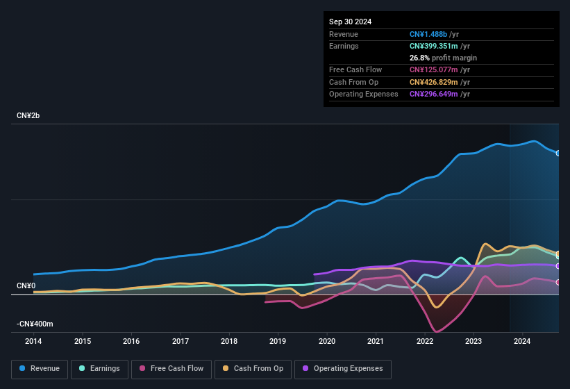Click the CN¥2b y-axis label
Screen dimensions: 570x389
(28, 115)
